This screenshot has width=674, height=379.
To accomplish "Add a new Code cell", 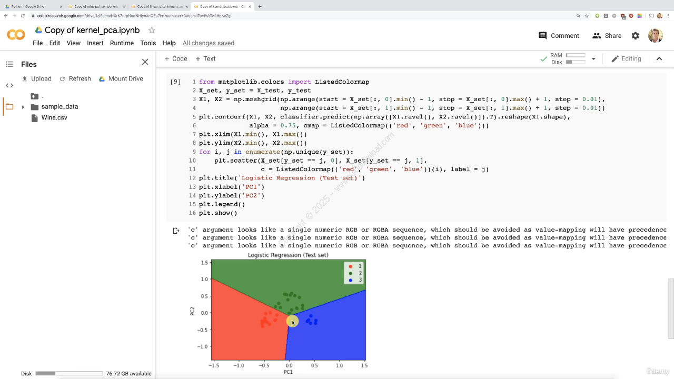I will tap(175, 59).
